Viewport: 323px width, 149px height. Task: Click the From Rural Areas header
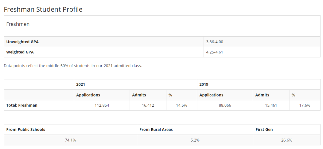point(156,130)
